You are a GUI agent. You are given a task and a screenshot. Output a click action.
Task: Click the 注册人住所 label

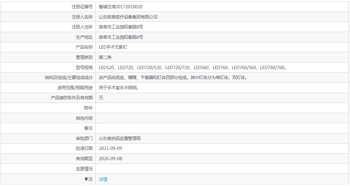82,27
